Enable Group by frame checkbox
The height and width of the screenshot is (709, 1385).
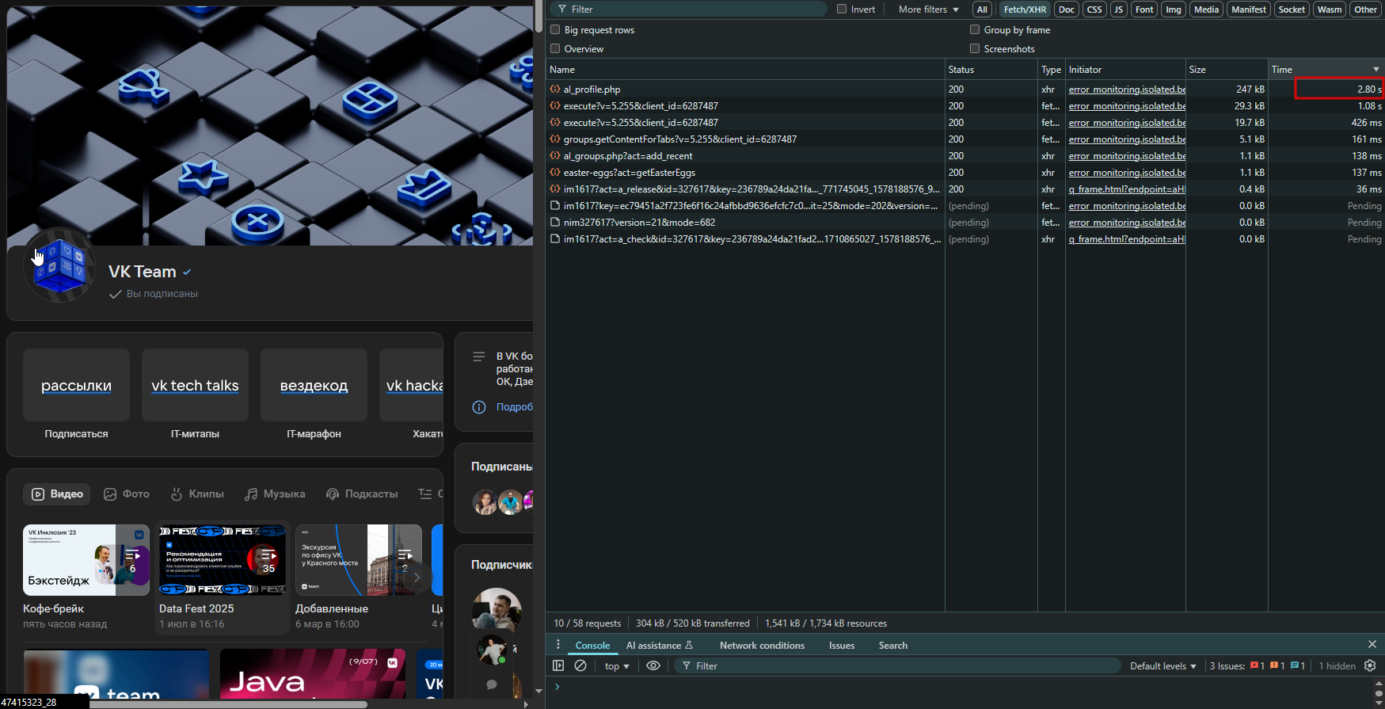tap(975, 30)
